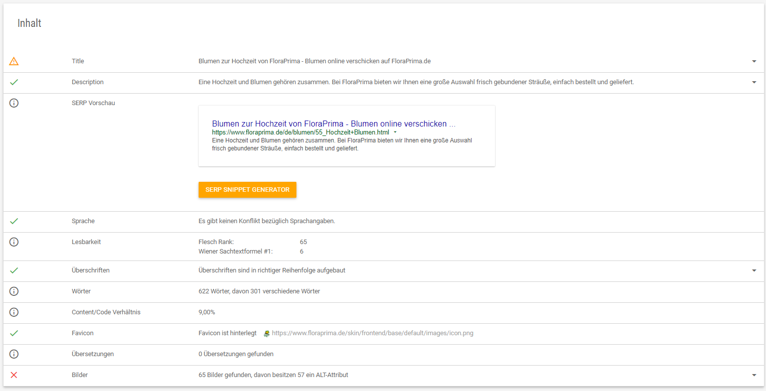Image resolution: width=766 pixels, height=391 pixels.
Task: Click the info icon for Wörter row
Action: [14, 291]
